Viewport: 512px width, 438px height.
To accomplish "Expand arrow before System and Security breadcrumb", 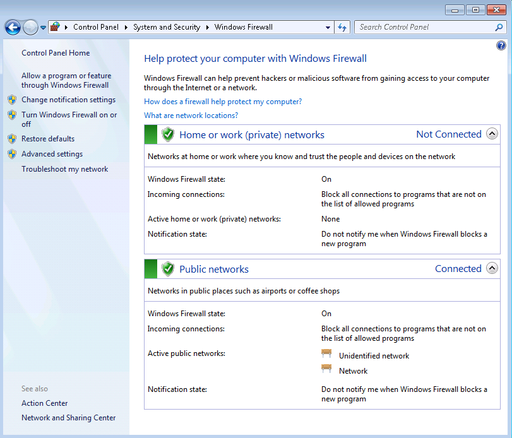I will tap(126, 27).
